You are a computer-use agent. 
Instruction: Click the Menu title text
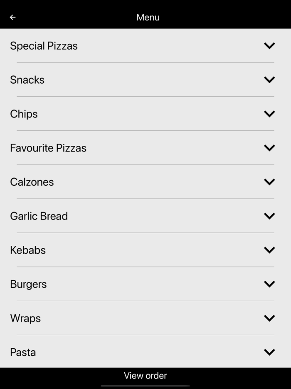click(148, 17)
